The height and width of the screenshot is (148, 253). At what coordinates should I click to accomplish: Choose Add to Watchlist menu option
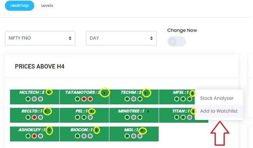[219, 111]
